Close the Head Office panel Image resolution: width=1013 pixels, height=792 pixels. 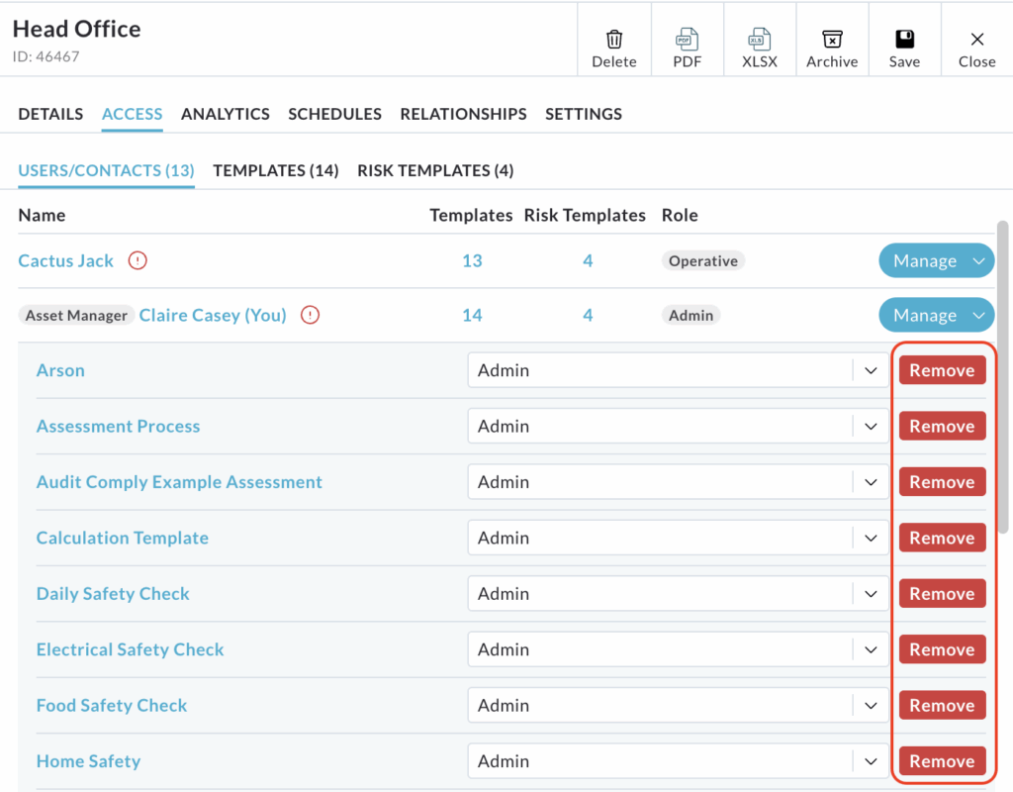pos(976,40)
